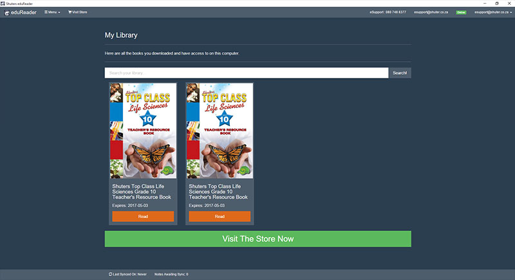Click the first book's expiry date
Screen dimensions: 515x280
point(130,205)
